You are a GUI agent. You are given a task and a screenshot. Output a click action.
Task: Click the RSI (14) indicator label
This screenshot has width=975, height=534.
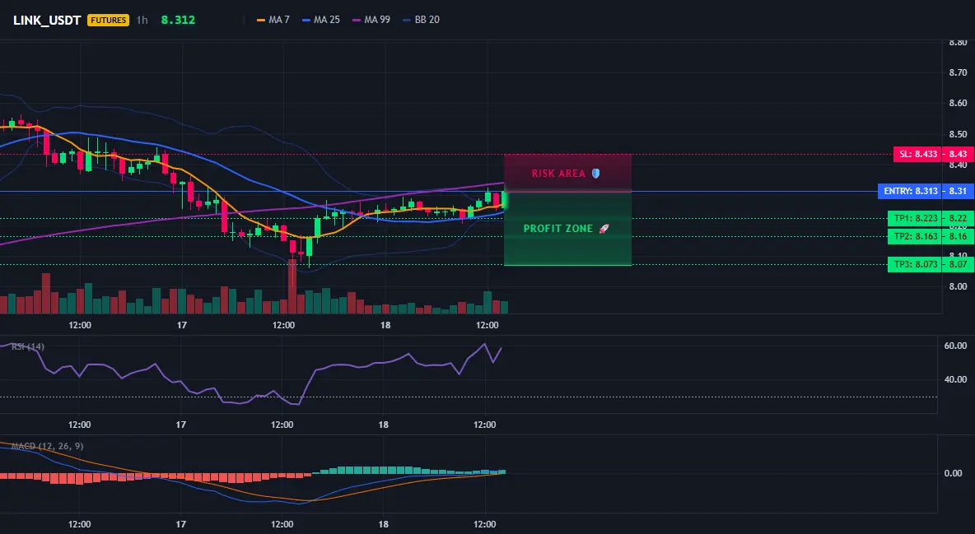click(28, 346)
